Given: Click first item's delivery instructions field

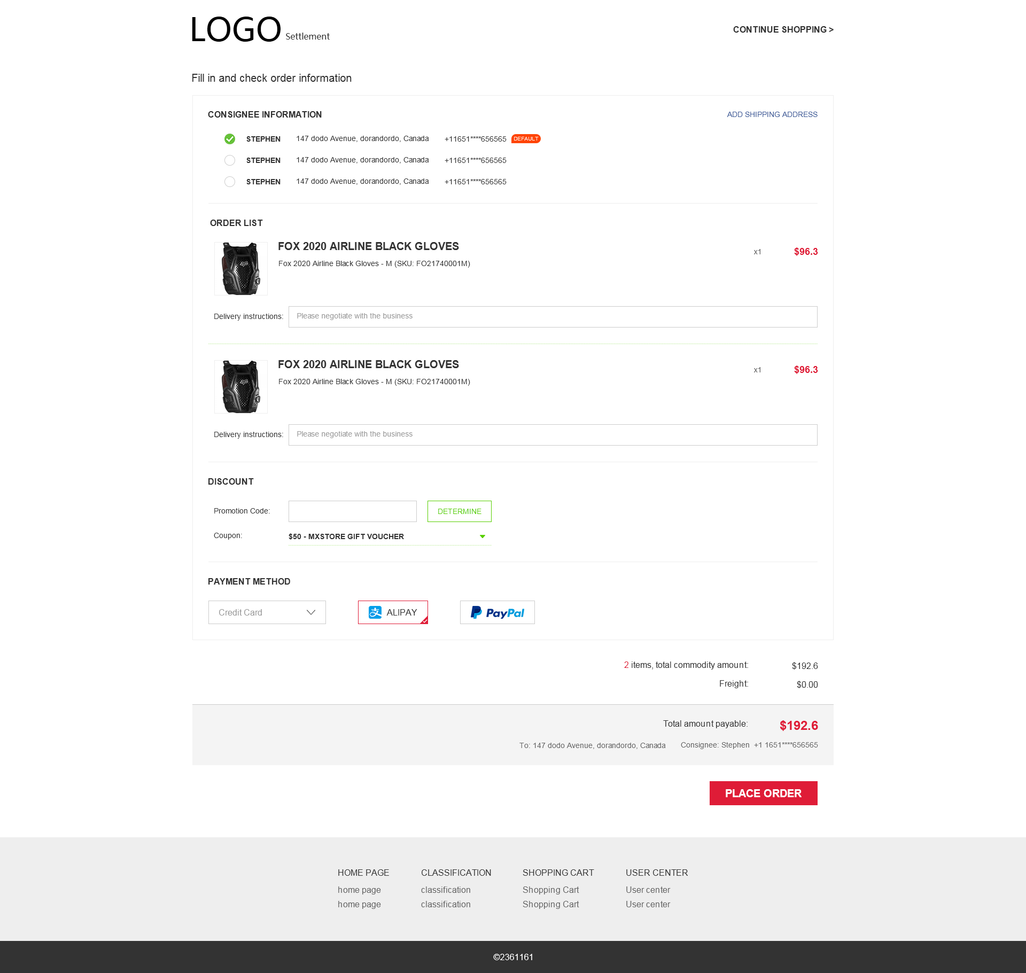Looking at the screenshot, I should click(553, 317).
